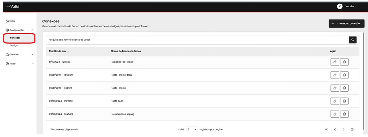
Task: Go to the next page of connections
Action: [x=343, y=129]
